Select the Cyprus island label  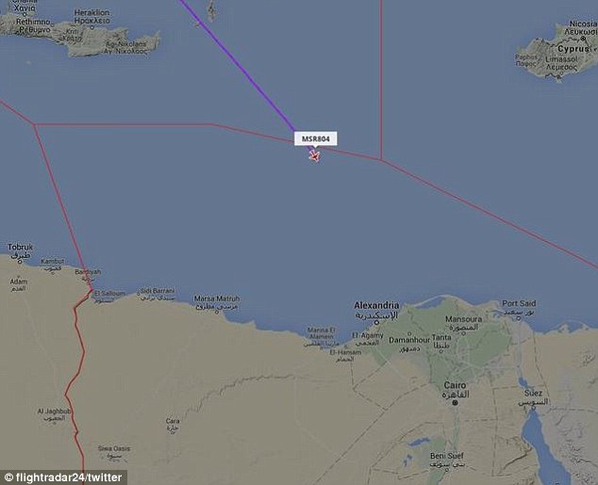[x=573, y=49]
